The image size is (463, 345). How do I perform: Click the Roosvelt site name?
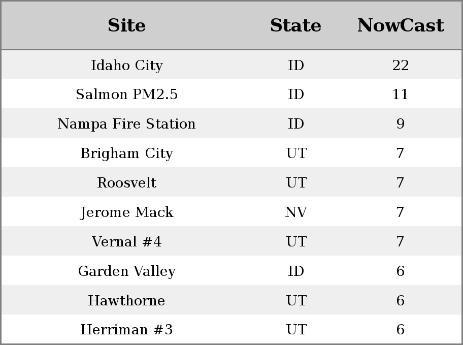point(127,182)
